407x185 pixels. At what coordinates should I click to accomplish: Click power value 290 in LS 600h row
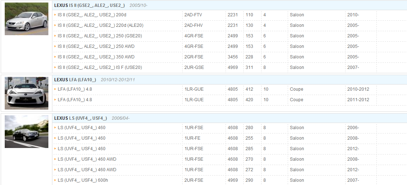pos(249,180)
